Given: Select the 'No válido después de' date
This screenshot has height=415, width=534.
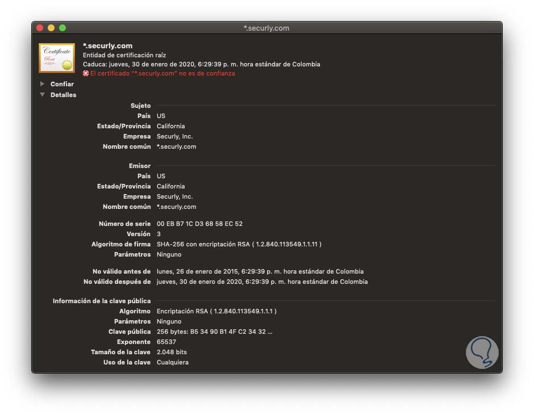Looking at the screenshot, I should [262, 282].
